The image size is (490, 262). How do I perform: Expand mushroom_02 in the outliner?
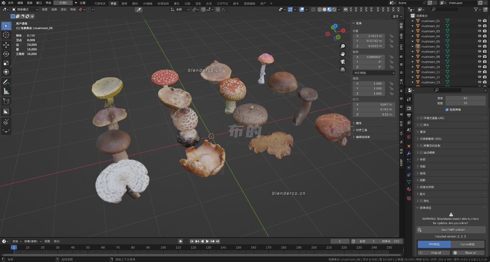413,26
